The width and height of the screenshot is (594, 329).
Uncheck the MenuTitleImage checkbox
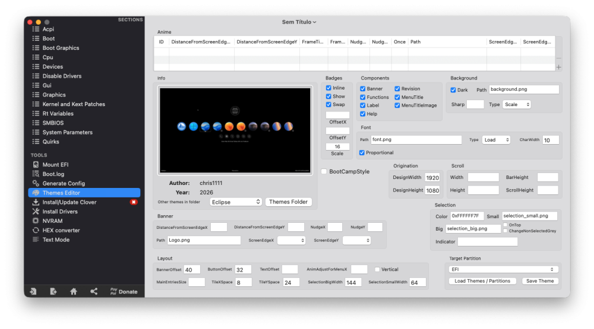coord(397,106)
